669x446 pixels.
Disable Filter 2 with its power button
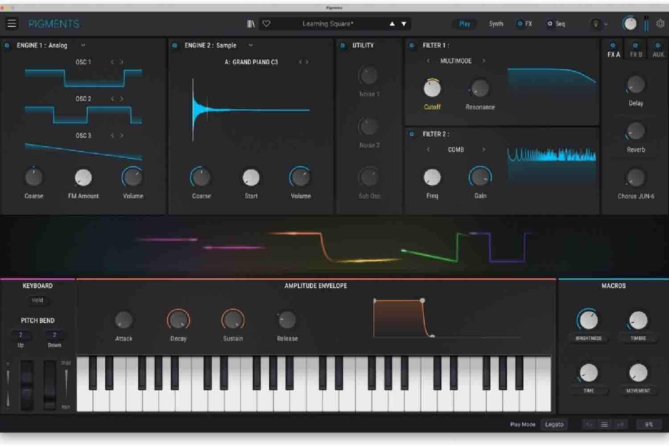(412, 134)
